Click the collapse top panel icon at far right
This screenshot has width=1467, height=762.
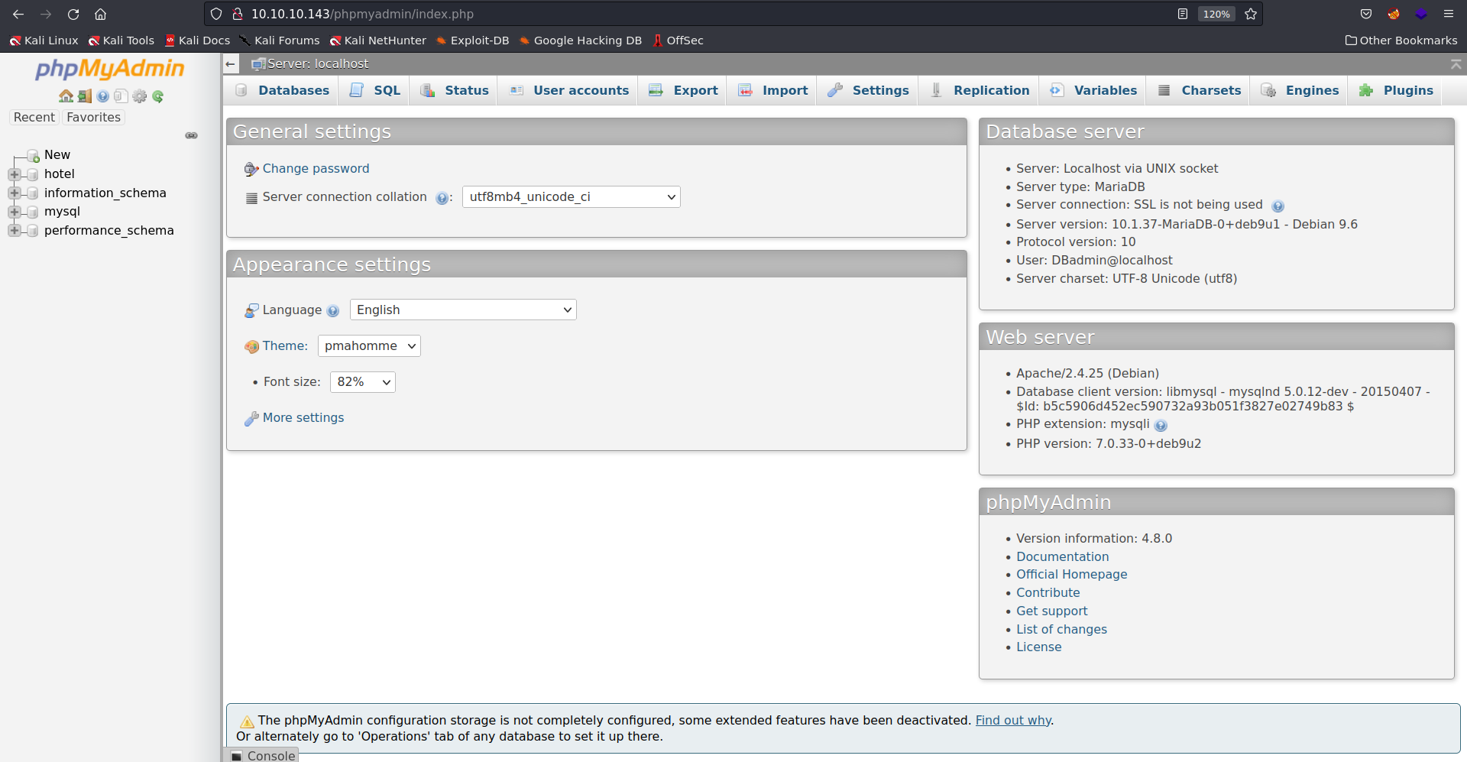pos(1456,64)
